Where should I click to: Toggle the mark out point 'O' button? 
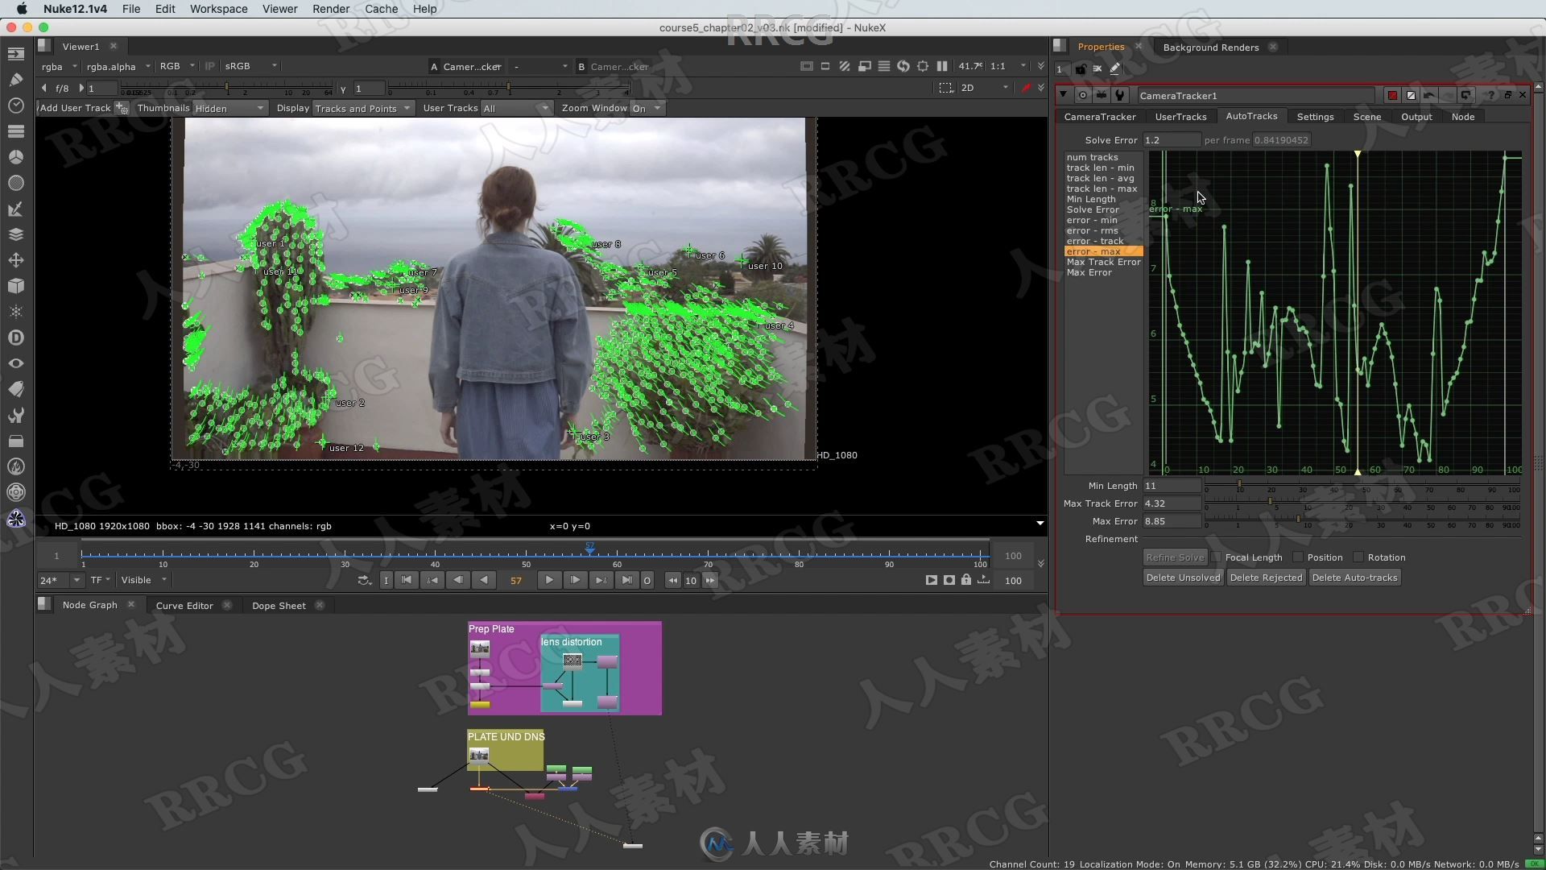tap(647, 580)
